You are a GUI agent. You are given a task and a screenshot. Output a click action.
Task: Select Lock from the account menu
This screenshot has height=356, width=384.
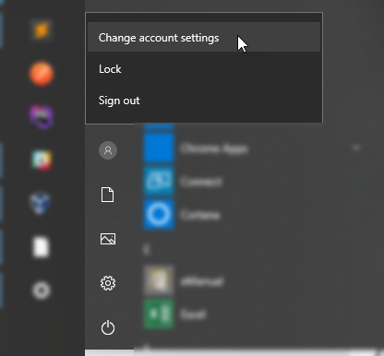tap(204, 69)
